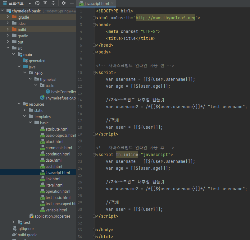Screen dimensions: 250x240
Task: Open literal.html in the project tree
Action: click(54, 185)
